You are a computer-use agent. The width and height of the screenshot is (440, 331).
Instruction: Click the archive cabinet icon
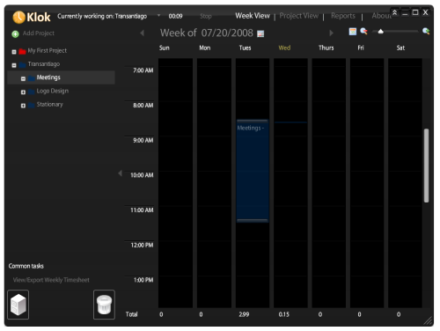pyautogui.click(x=18, y=305)
